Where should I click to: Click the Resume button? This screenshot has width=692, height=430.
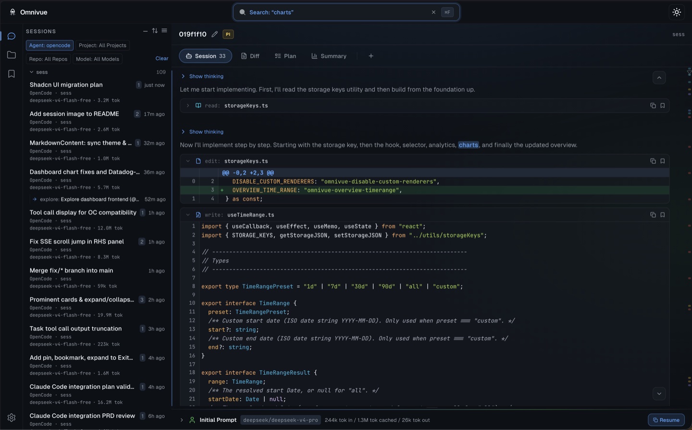click(x=666, y=420)
